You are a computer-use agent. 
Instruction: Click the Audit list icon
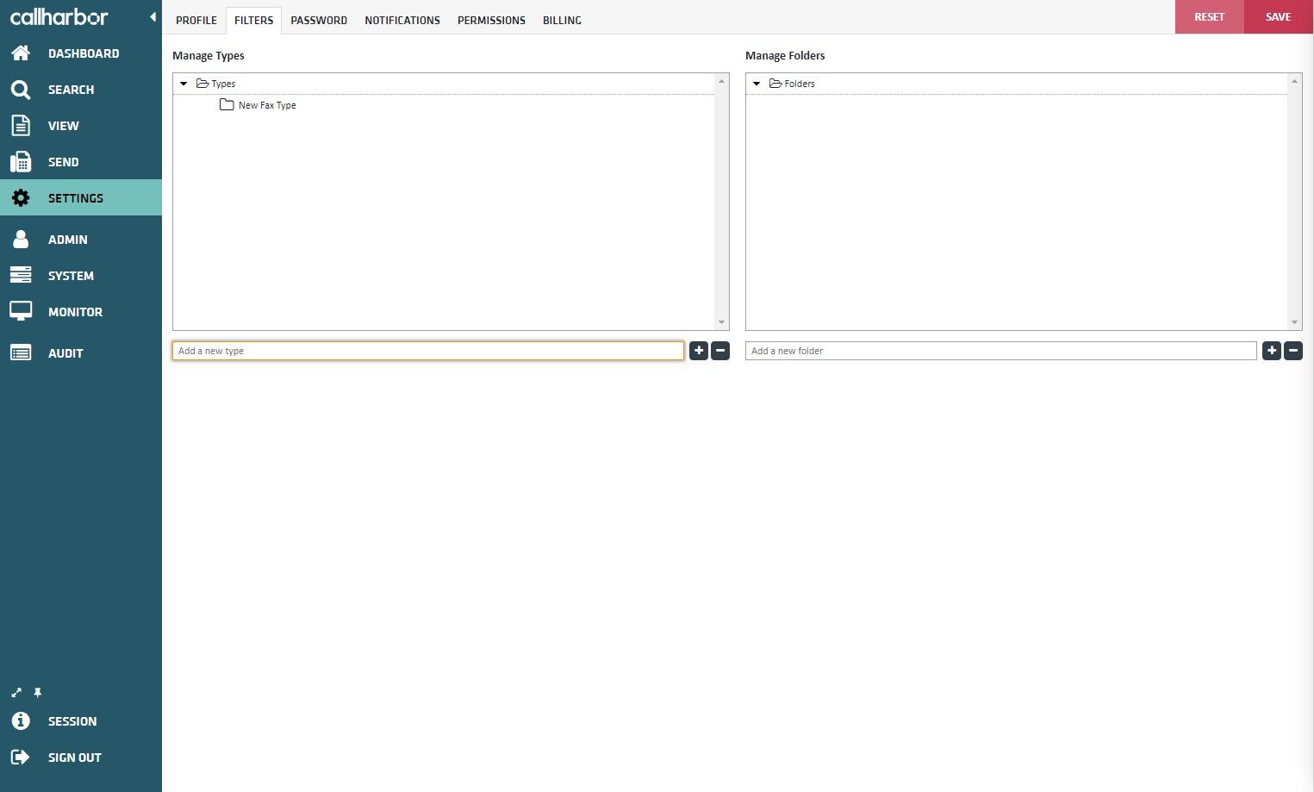pos(21,352)
